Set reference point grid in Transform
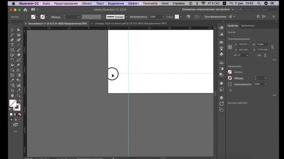 click(x=230, y=47)
